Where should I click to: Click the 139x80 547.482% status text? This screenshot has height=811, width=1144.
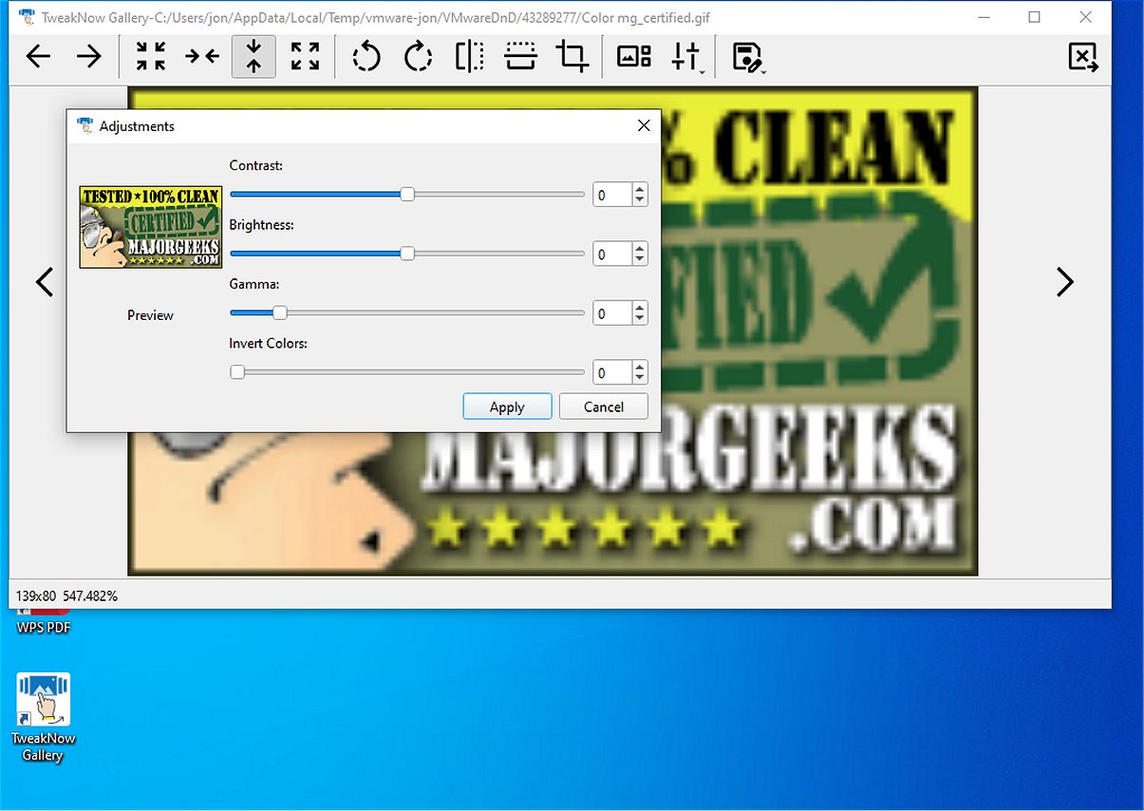66,595
